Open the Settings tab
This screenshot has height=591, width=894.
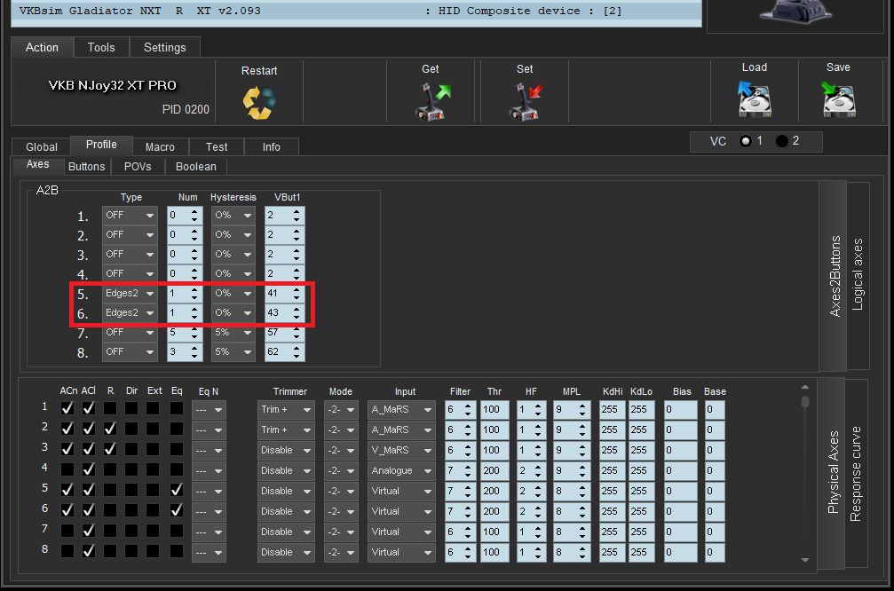coord(165,47)
